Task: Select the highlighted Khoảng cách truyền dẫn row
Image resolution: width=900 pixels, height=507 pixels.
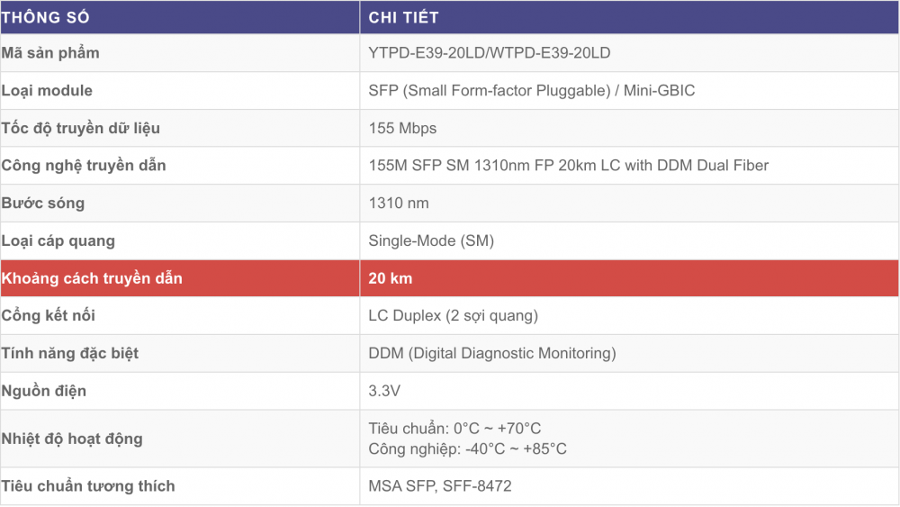Action: [449, 278]
